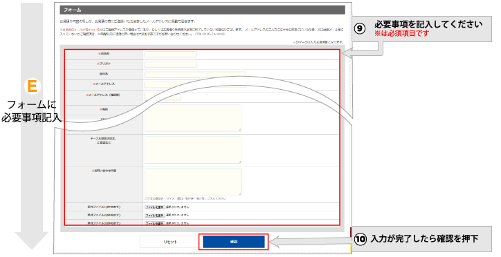The width and height of the screenshot is (501, 257).
Task: Click the フォーム header bar
Action: pos(202,10)
